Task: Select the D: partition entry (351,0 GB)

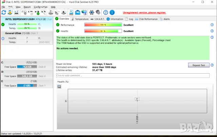Action: pyautogui.click(x=27, y=74)
